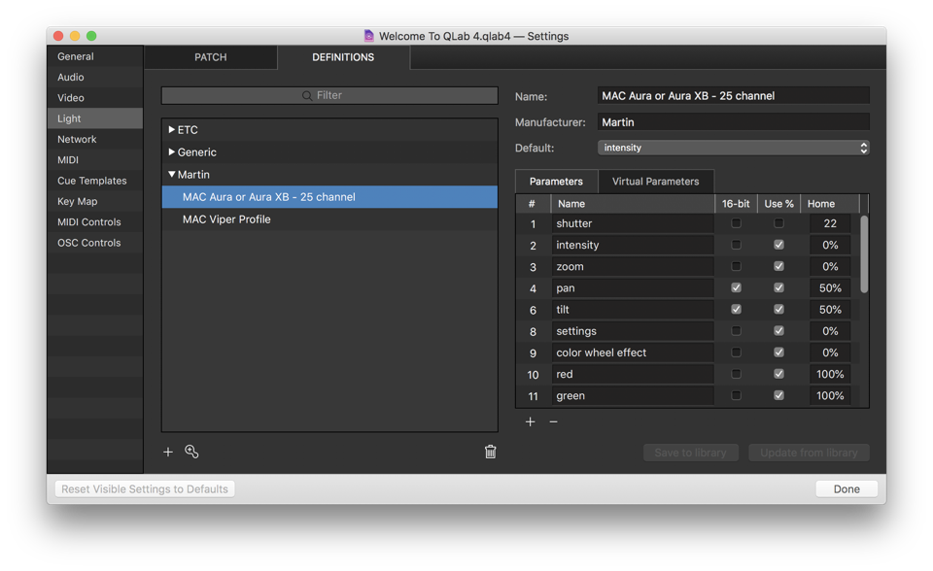Click the Done button
The image size is (933, 571).
846,489
